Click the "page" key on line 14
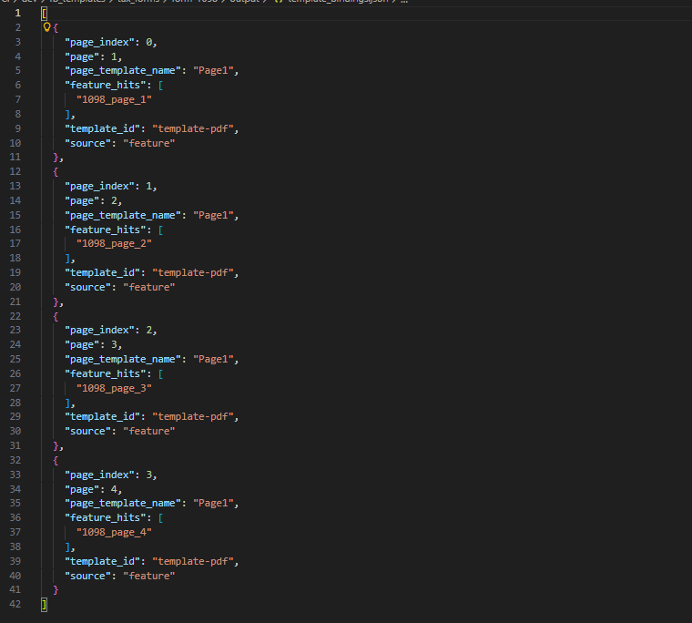This screenshot has width=692, height=623. tap(82, 201)
